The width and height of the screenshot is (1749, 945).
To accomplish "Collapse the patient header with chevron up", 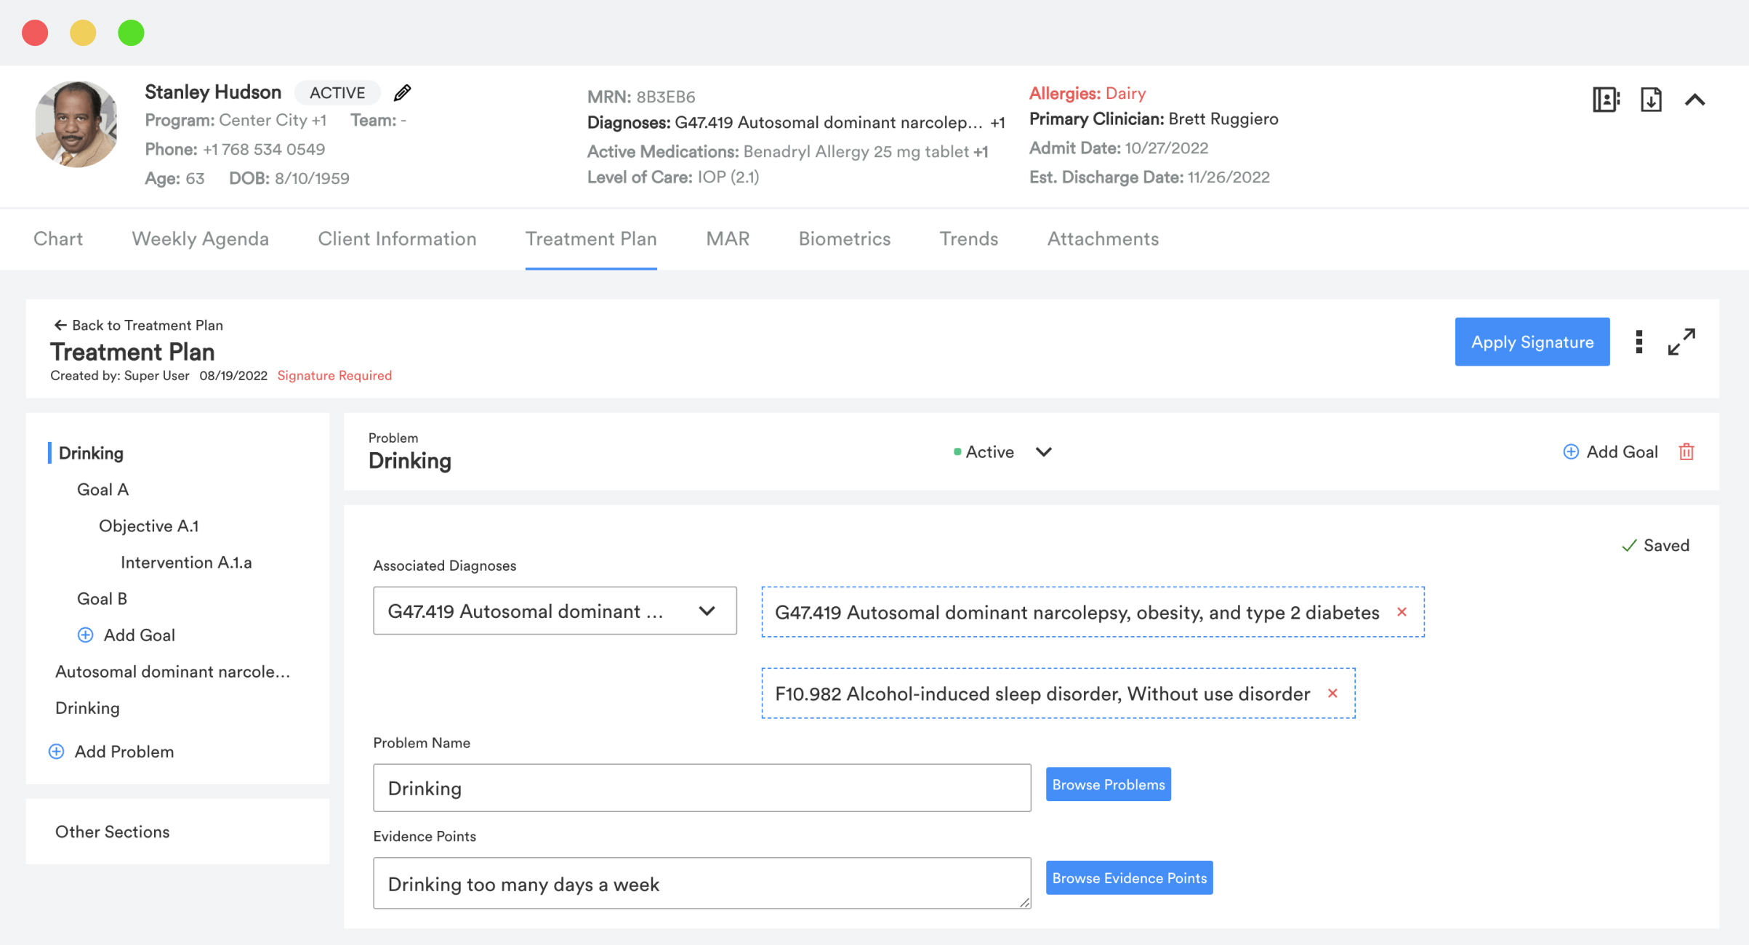I will pos(1694,100).
